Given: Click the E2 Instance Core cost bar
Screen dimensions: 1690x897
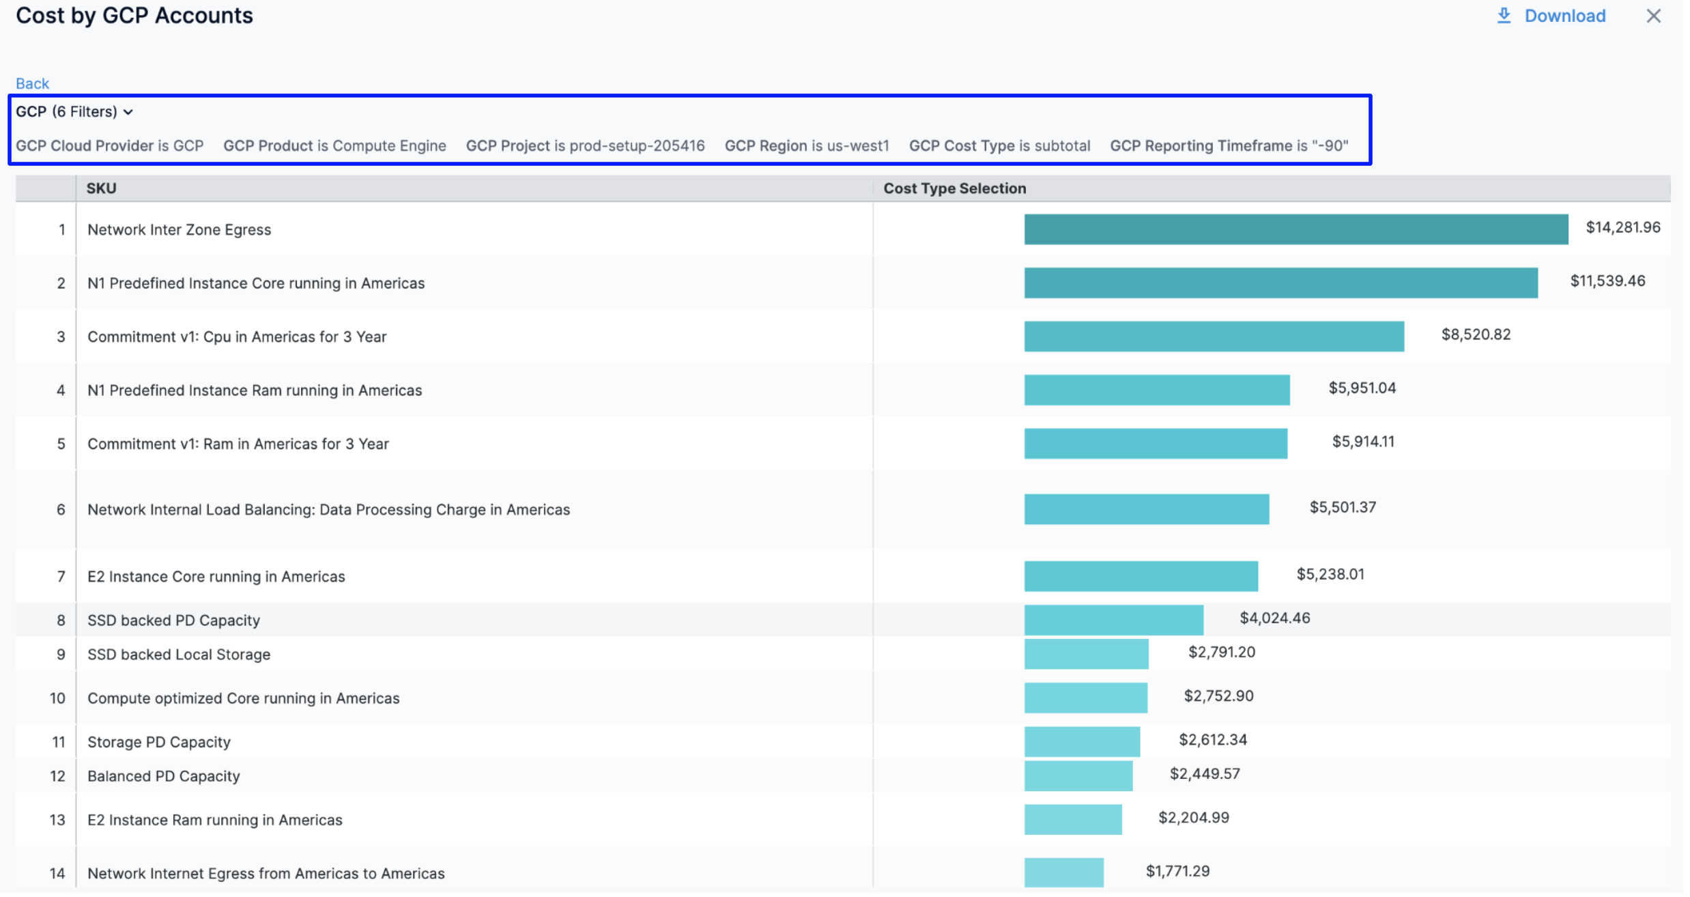Looking at the screenshot, I should click(x=1141, y=576).
